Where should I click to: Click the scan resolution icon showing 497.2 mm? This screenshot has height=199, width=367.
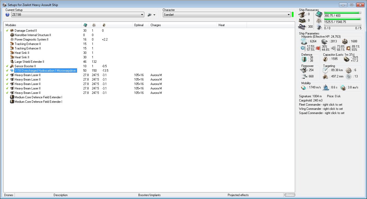pos(325,76)
